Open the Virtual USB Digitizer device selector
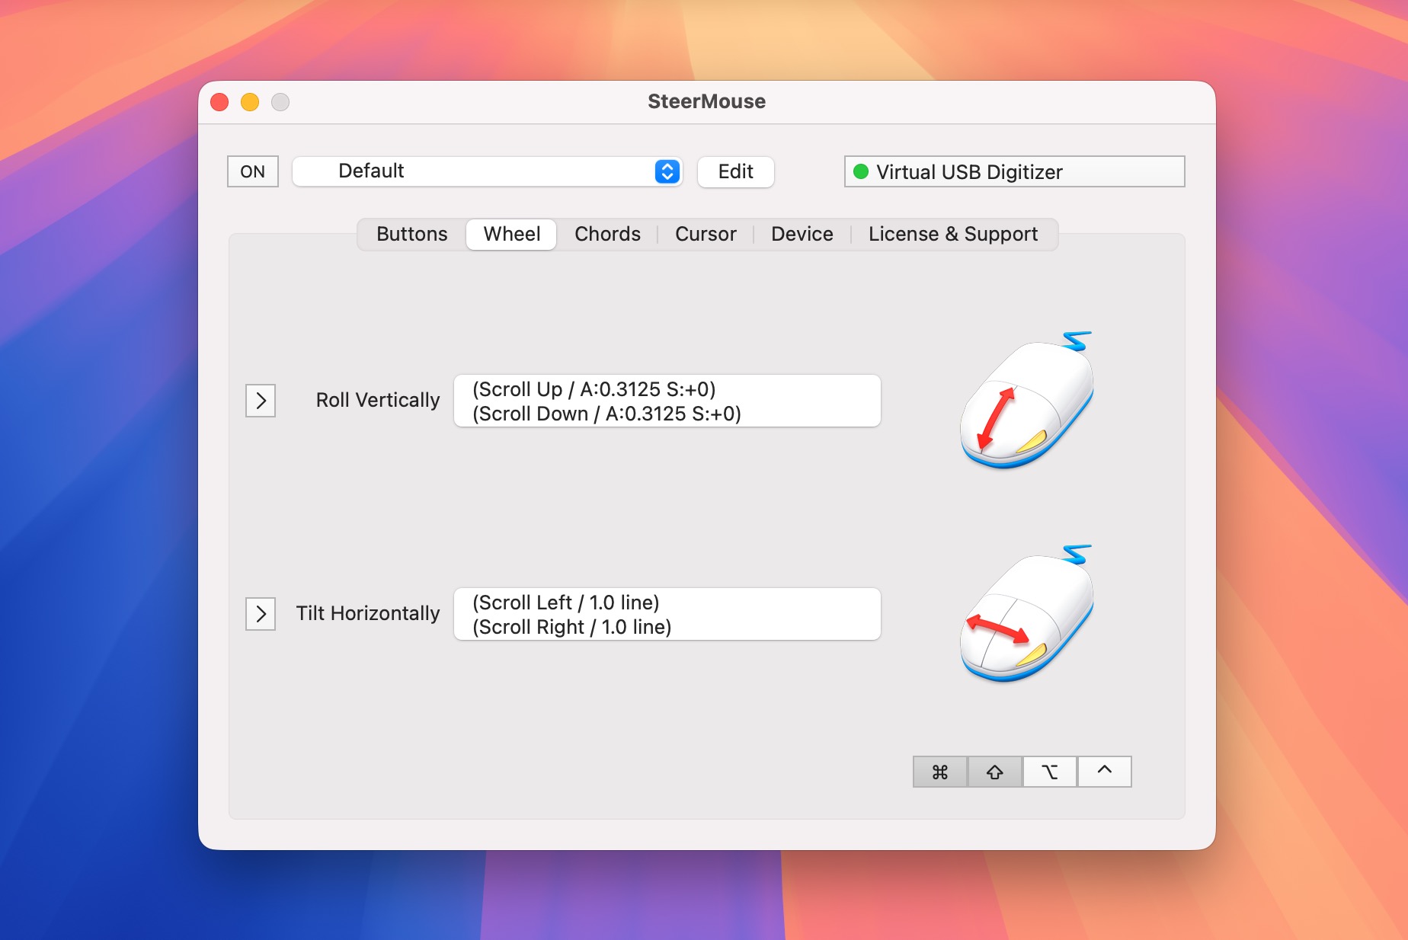 click(x=1015, y=171)
